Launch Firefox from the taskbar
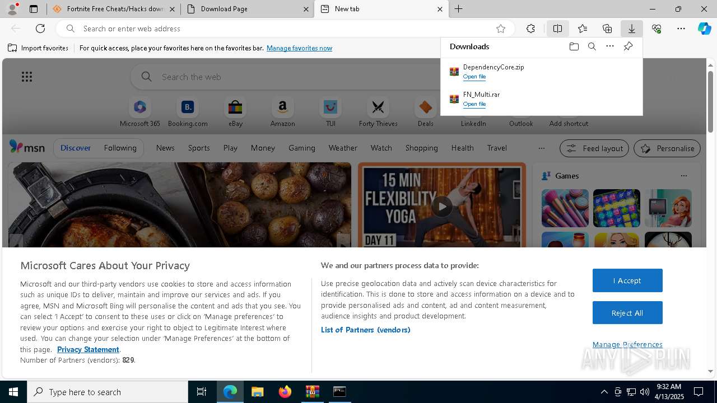The height and width of the screenshot is (403, 717). click(285, 392)
